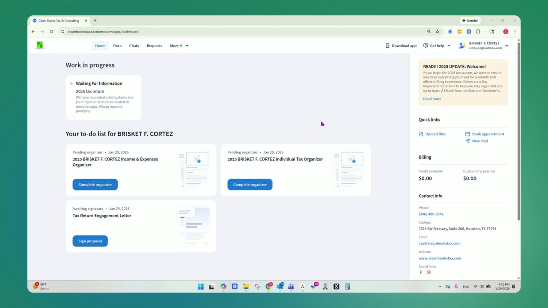This screenshot has height=308, width=548.
Task: Click Sign proposal button
Action: [x=90, y=241]
